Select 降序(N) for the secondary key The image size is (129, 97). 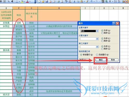click(106, 41)
